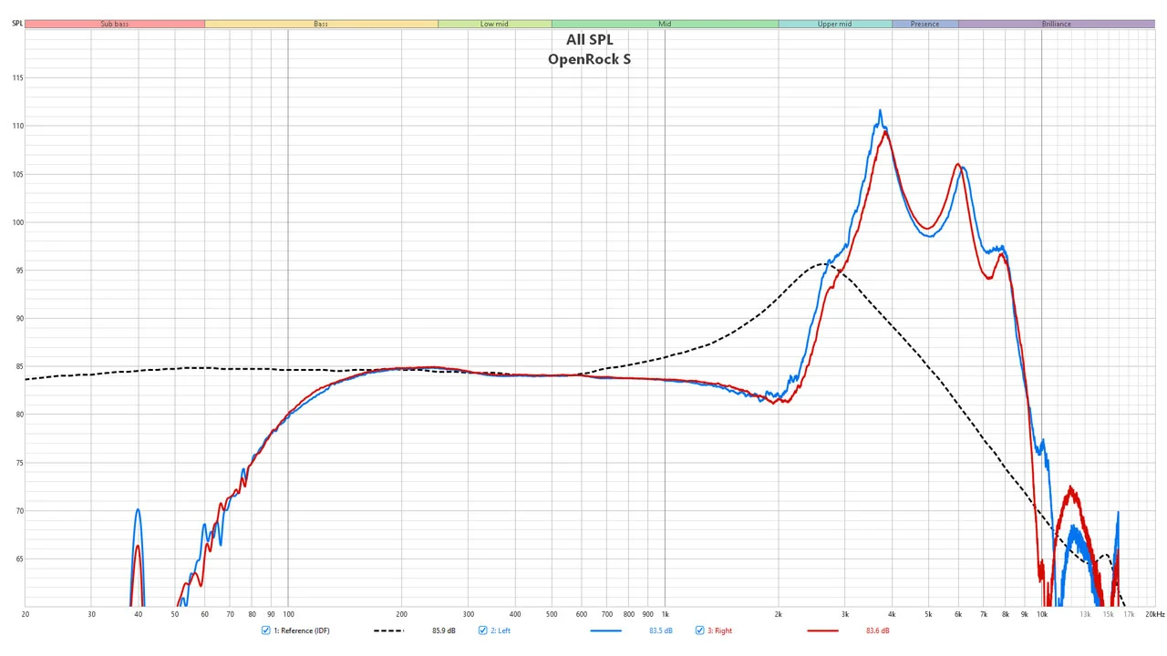Click the 30 frequency axis label
This screenshot has width=1167, height=656.
pos(91,615)
